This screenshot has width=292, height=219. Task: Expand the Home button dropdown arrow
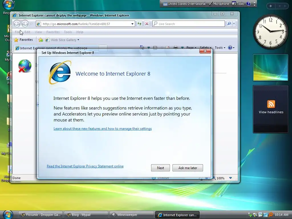149,48
